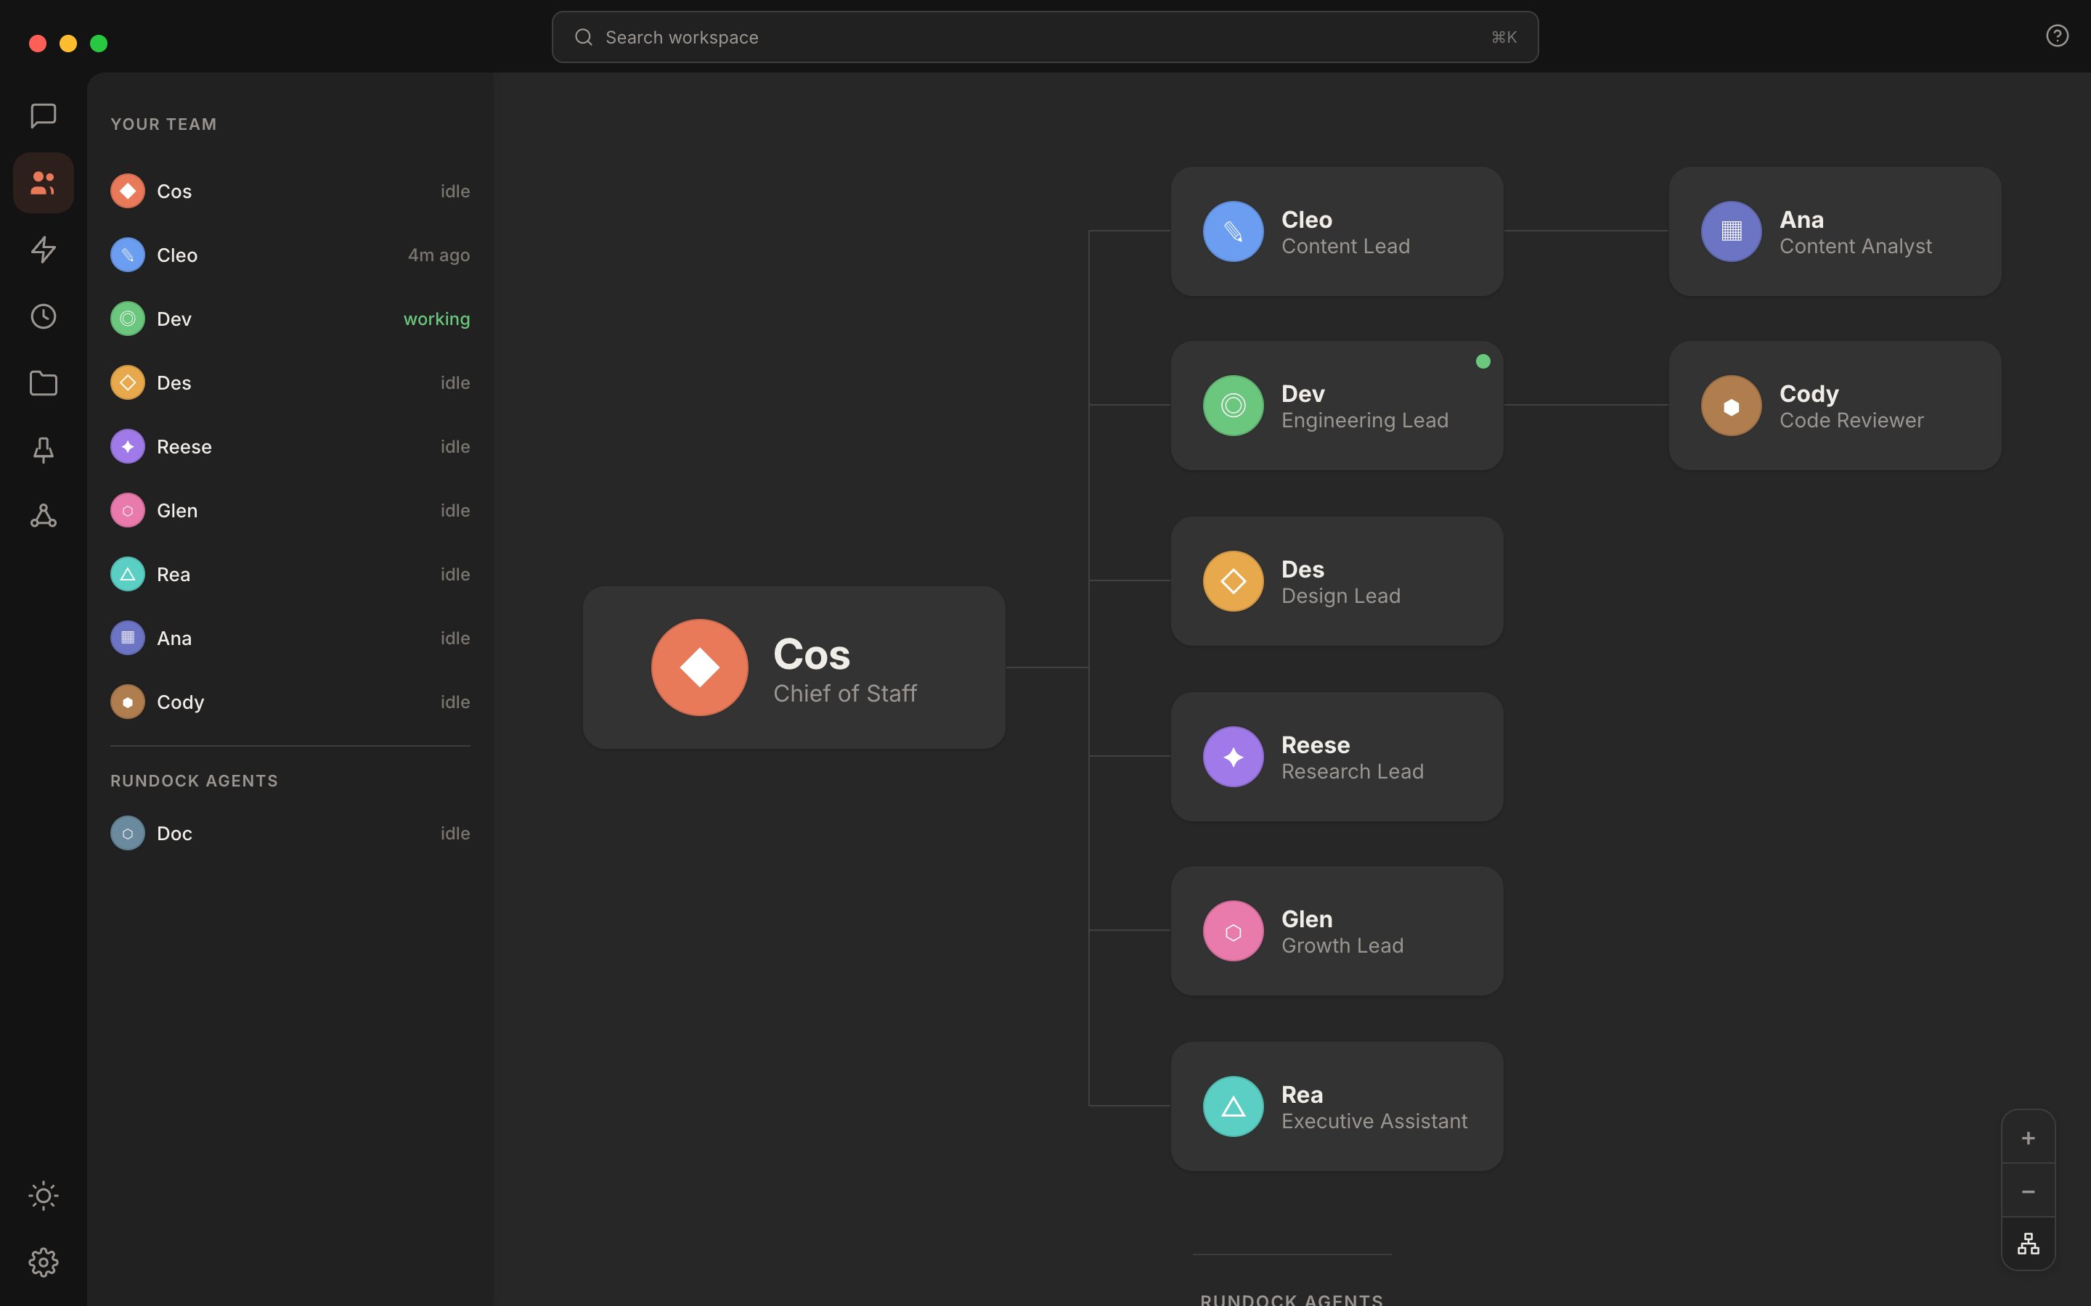The image size is (2091, 1306).
Task: Click Dev's 'working' status text
Action: tap(436, 319)
